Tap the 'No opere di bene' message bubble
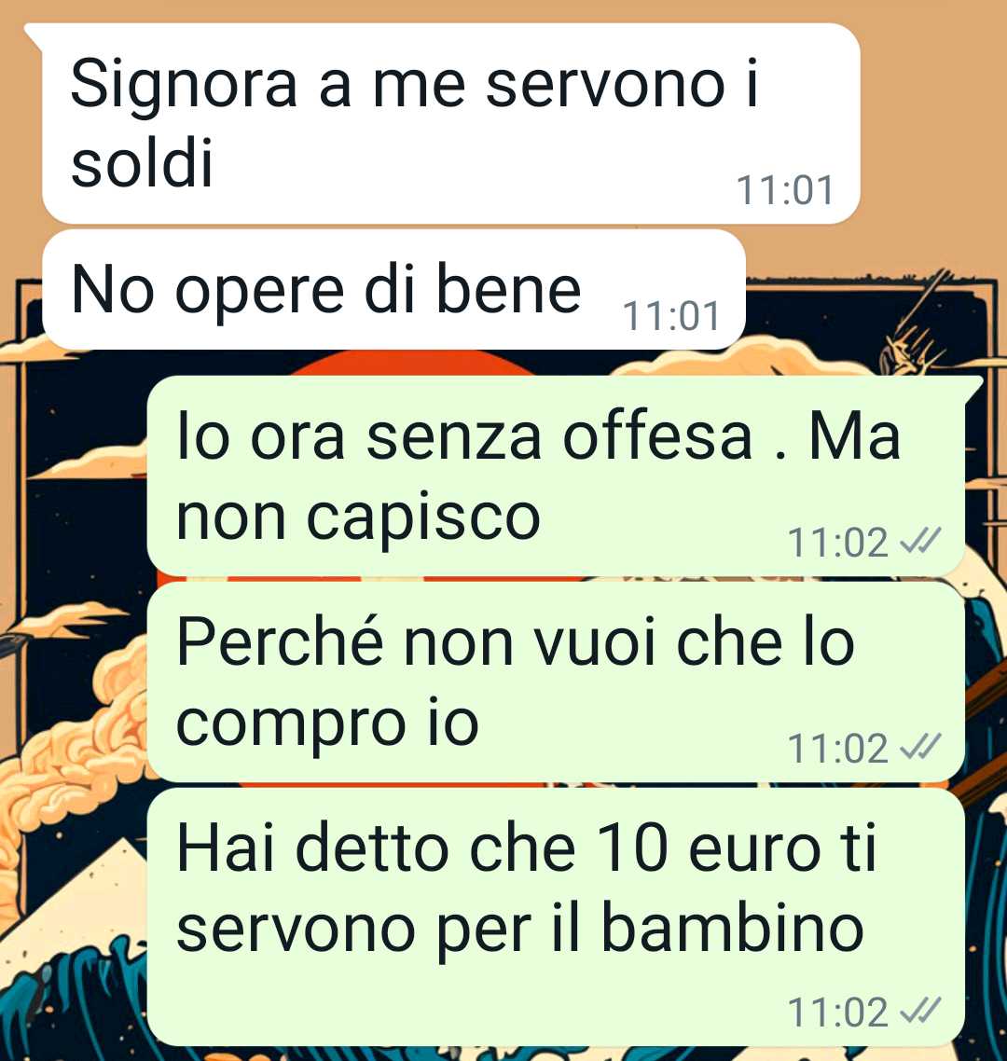 (x=393, y=290)
